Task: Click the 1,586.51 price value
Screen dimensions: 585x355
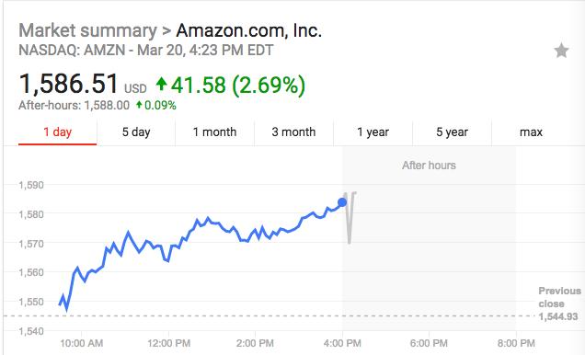Action: click(69, 83)
